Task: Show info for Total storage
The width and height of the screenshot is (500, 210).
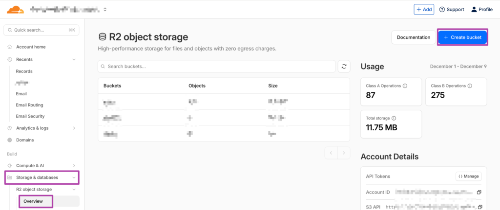Action: pyautogui.click(x=394, y=118)
